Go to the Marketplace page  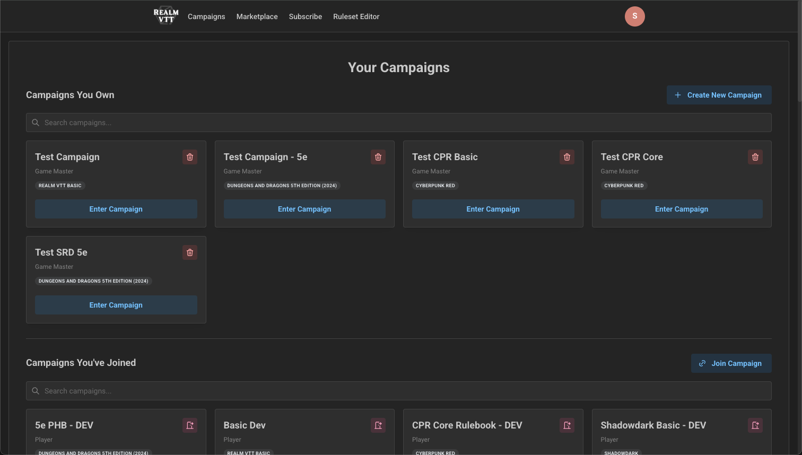[x=257, y=16]
